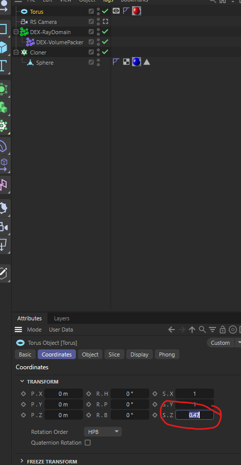This screenshot has height=465, width=241.
Task: Select the Torus object in the tree
Action: (x=37, y=12)
